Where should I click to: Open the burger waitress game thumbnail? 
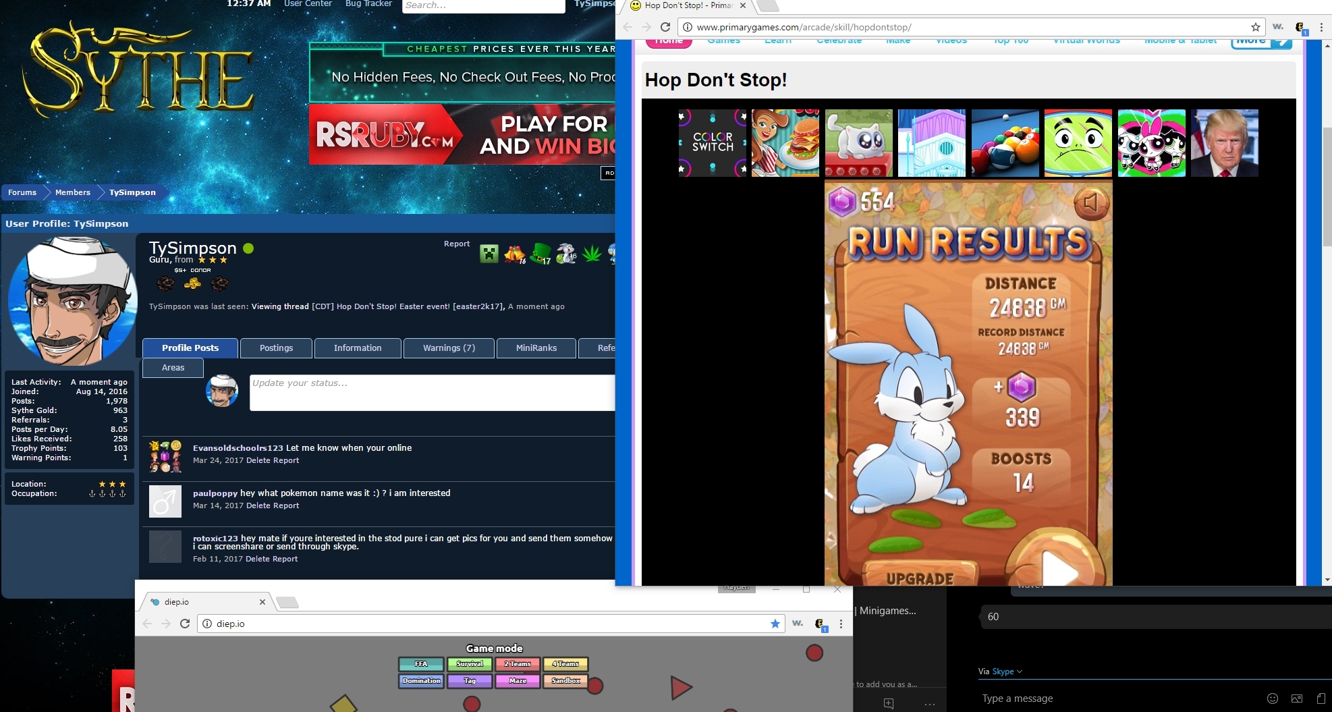click(785, 143)
